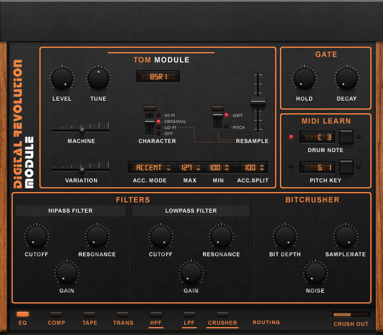The width and height of the screenshot is (383, 335).
Task: Toggle the EQ switch in bottom bar
Action: tap(23, 314)
